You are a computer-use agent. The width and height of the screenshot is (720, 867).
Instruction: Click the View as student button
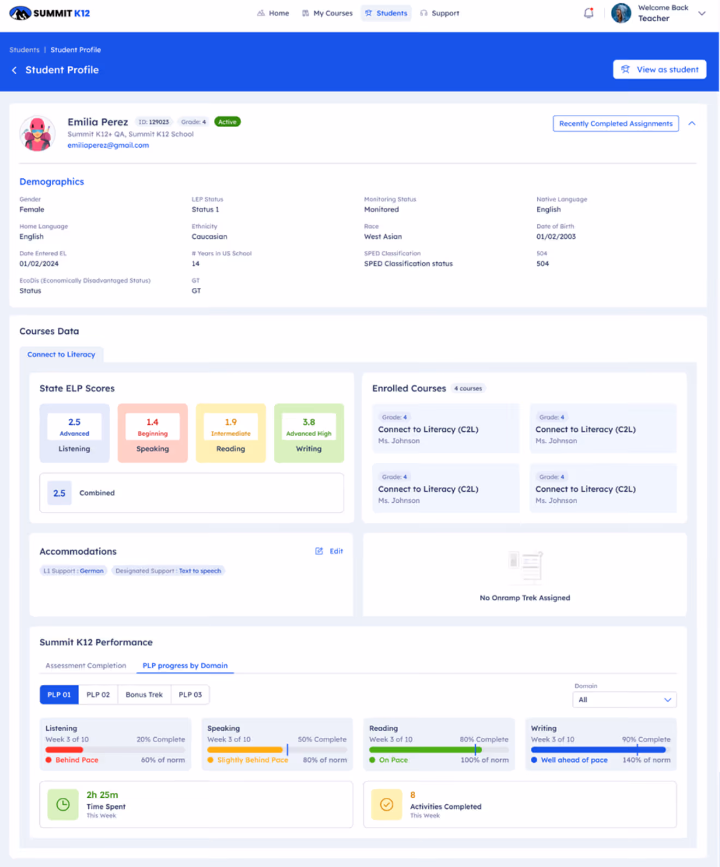[x=659, y=69]
